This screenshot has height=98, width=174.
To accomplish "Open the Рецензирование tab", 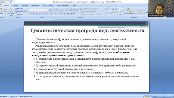I will pyautogui.click(x=63, y=5).
